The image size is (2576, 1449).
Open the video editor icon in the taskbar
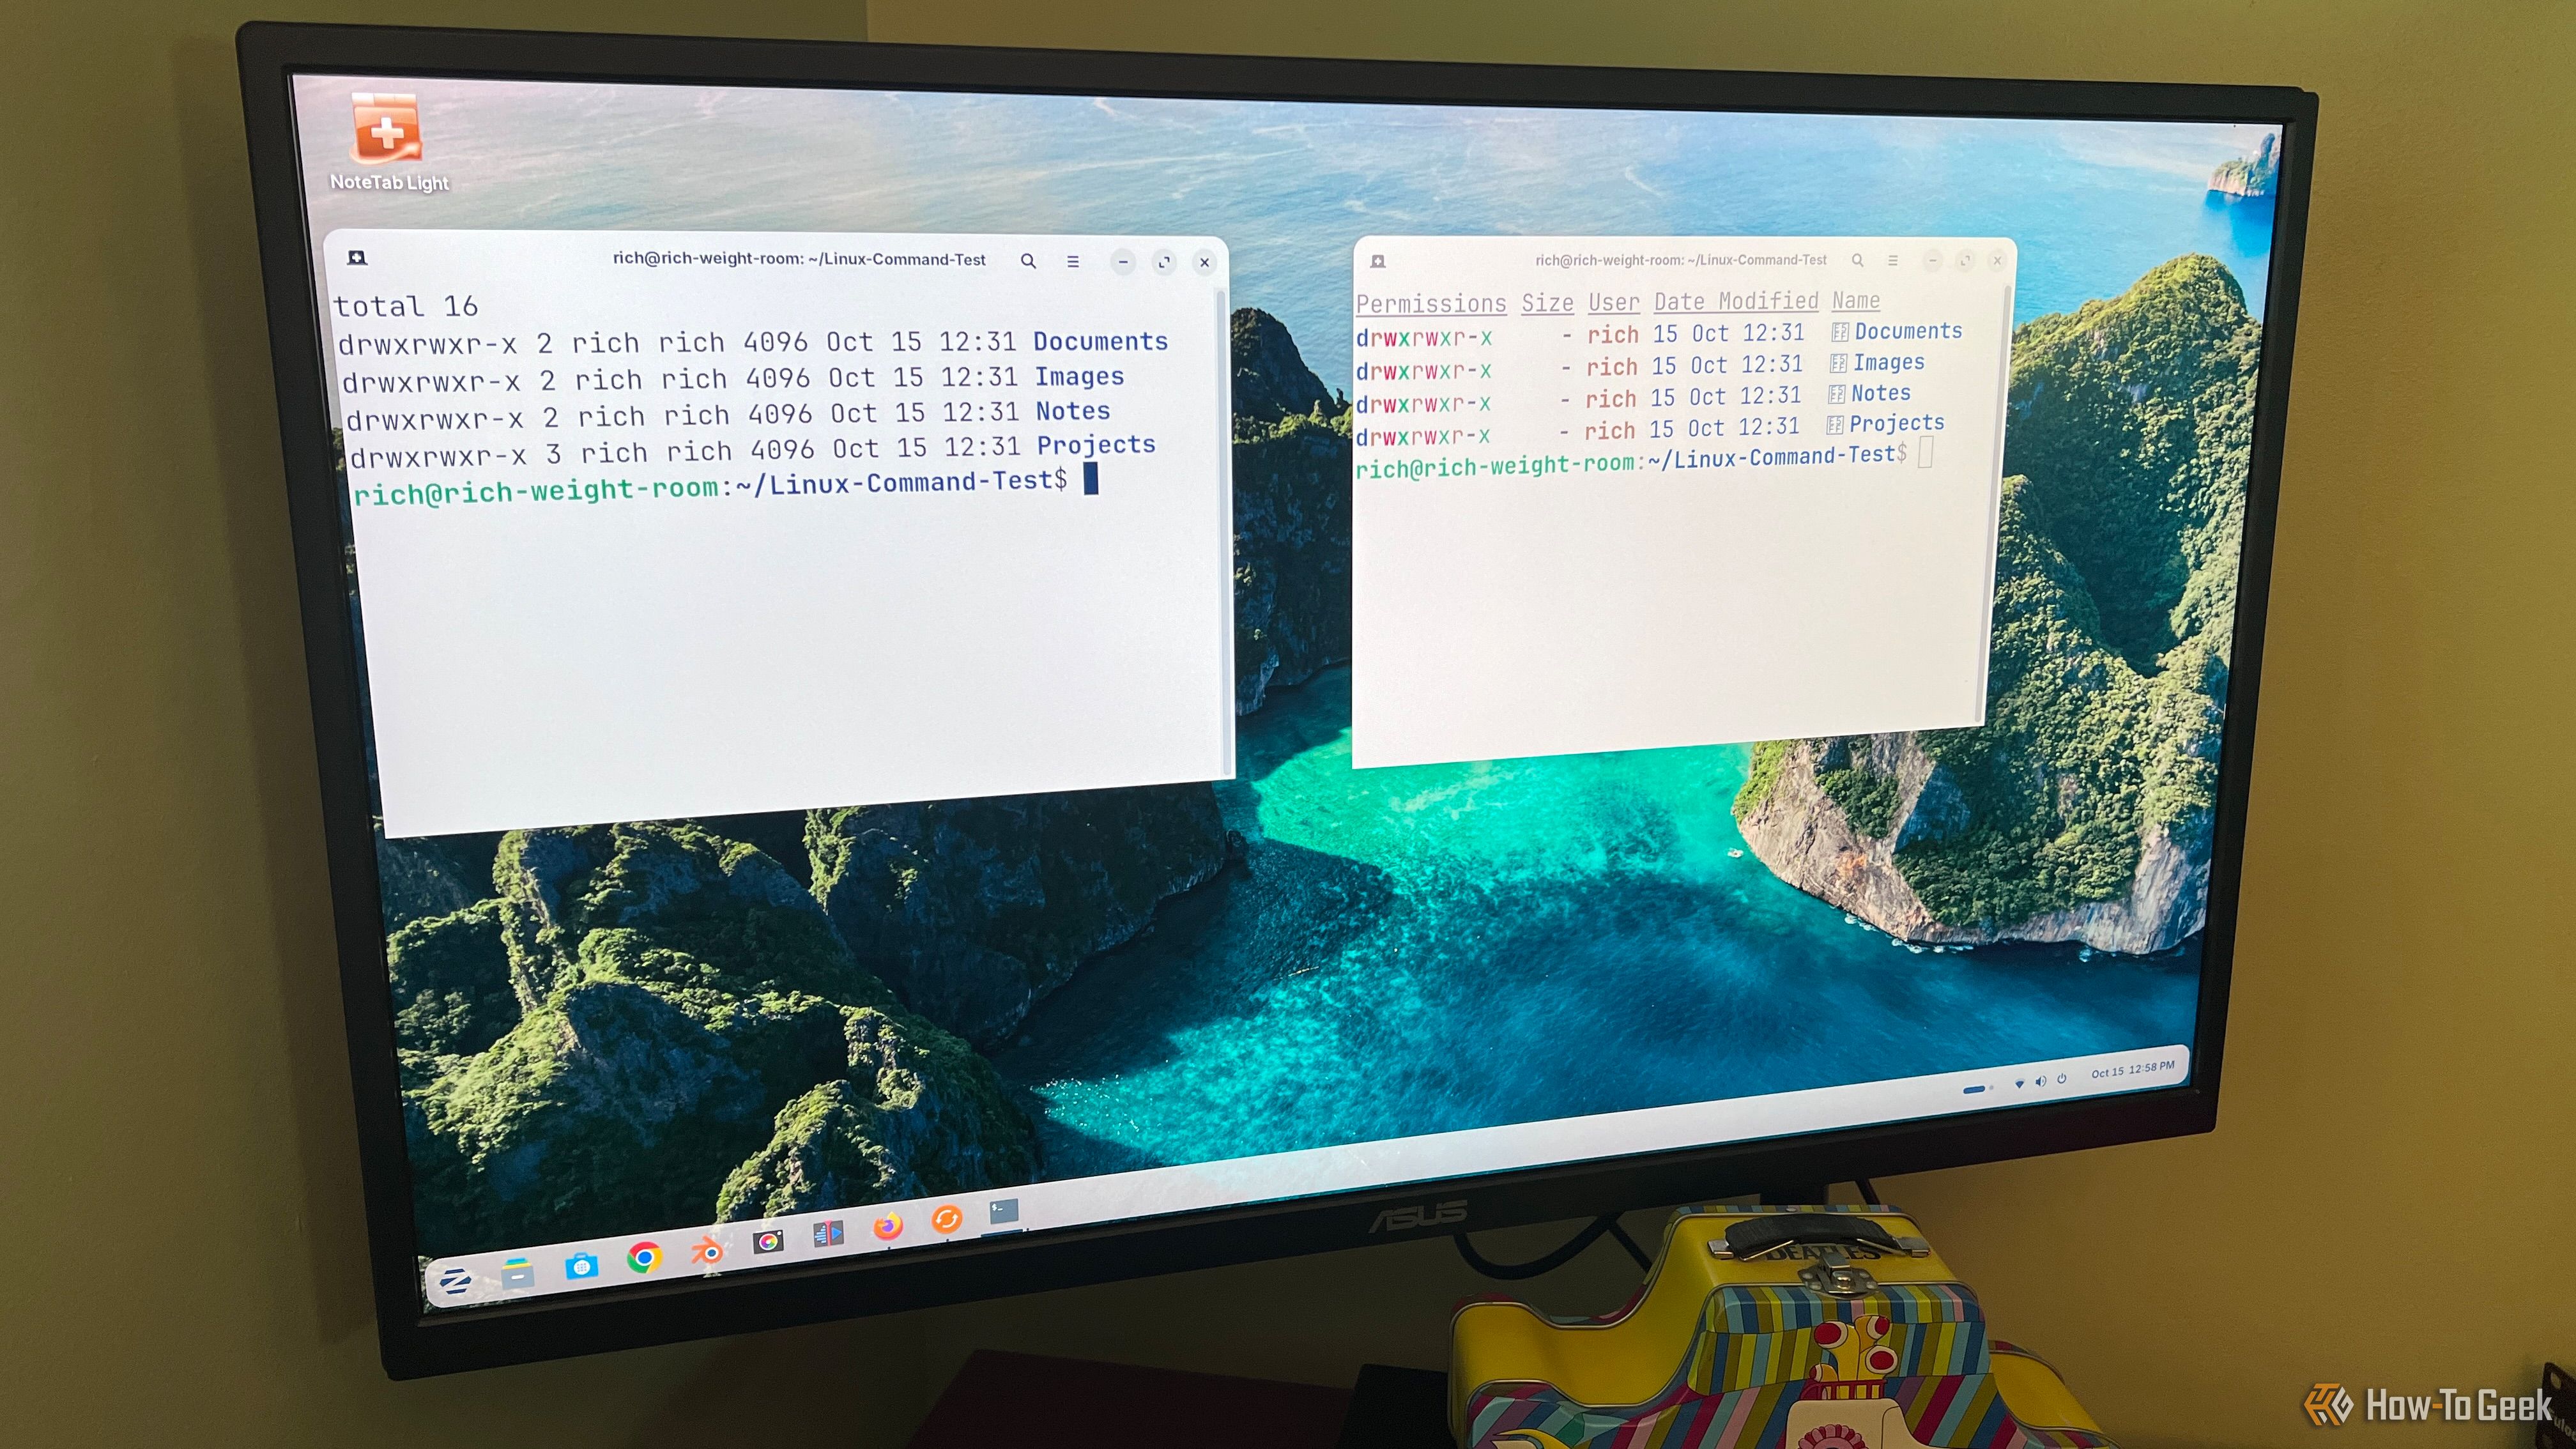828,1234
